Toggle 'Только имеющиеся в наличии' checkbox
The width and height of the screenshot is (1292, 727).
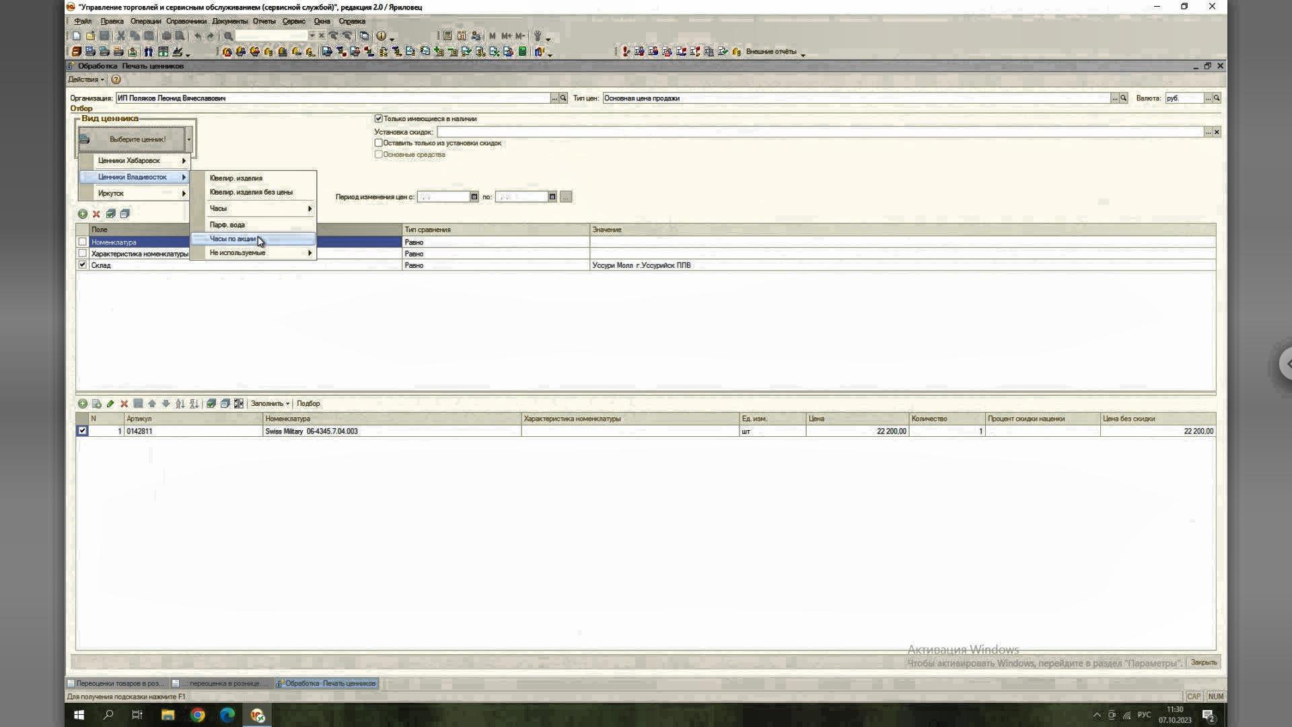click(378, 118)
